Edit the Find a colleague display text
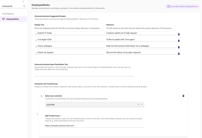This screenshot has height=138, width=202. (71, 46)
